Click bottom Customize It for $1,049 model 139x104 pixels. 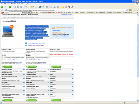coord(7,100)
